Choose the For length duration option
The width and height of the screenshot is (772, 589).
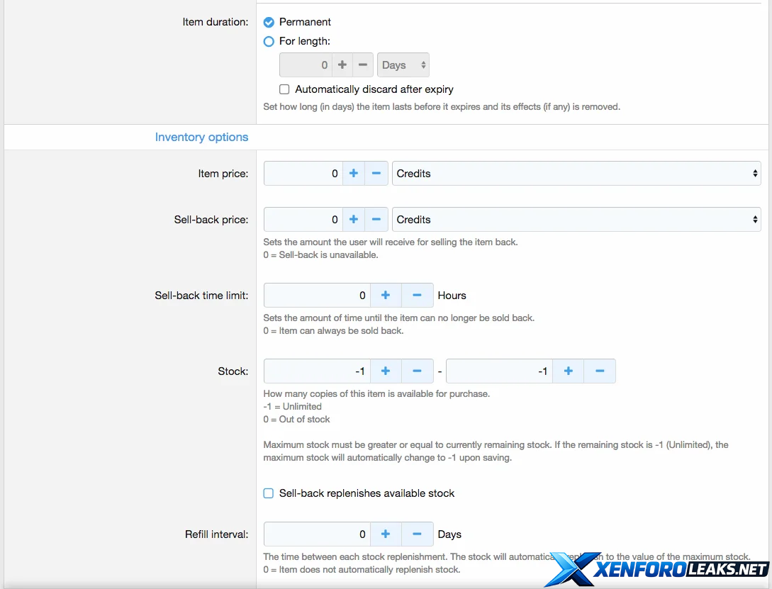[269, 42]
